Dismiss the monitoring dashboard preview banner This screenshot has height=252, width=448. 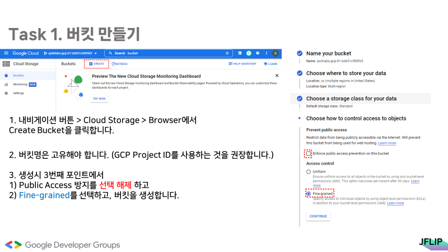(277, 76)
